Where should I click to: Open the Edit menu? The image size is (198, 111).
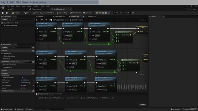click(x=12, y=6)
